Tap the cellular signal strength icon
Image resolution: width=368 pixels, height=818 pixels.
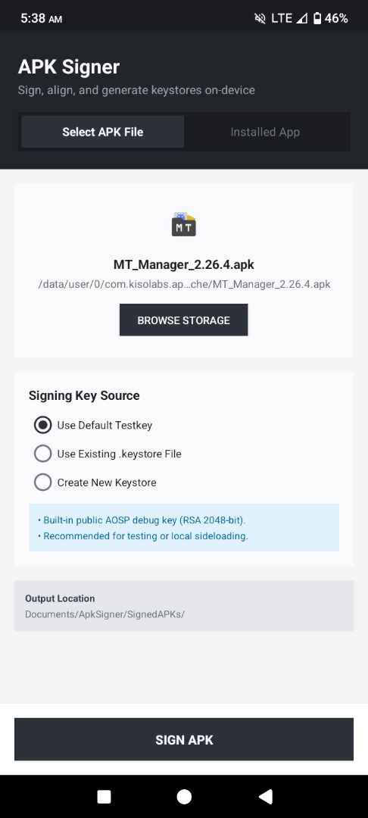pyautogui.click(x=302, y=18)
